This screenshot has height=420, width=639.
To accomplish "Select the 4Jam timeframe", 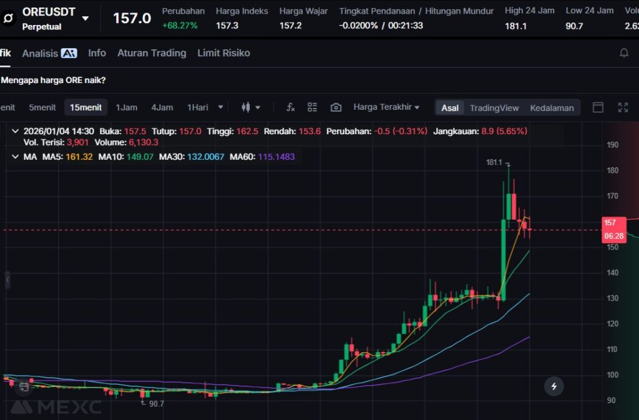I will [x=162, y=107].
